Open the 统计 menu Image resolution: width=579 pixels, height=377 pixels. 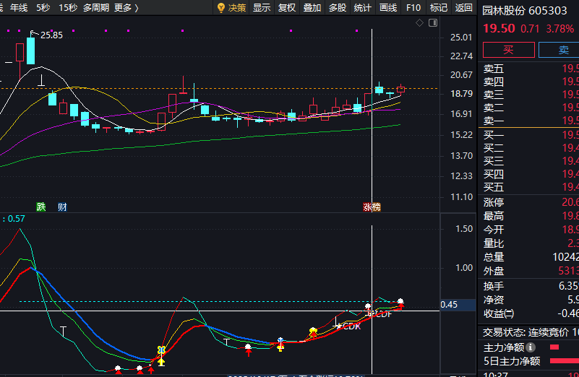[363, 7]
